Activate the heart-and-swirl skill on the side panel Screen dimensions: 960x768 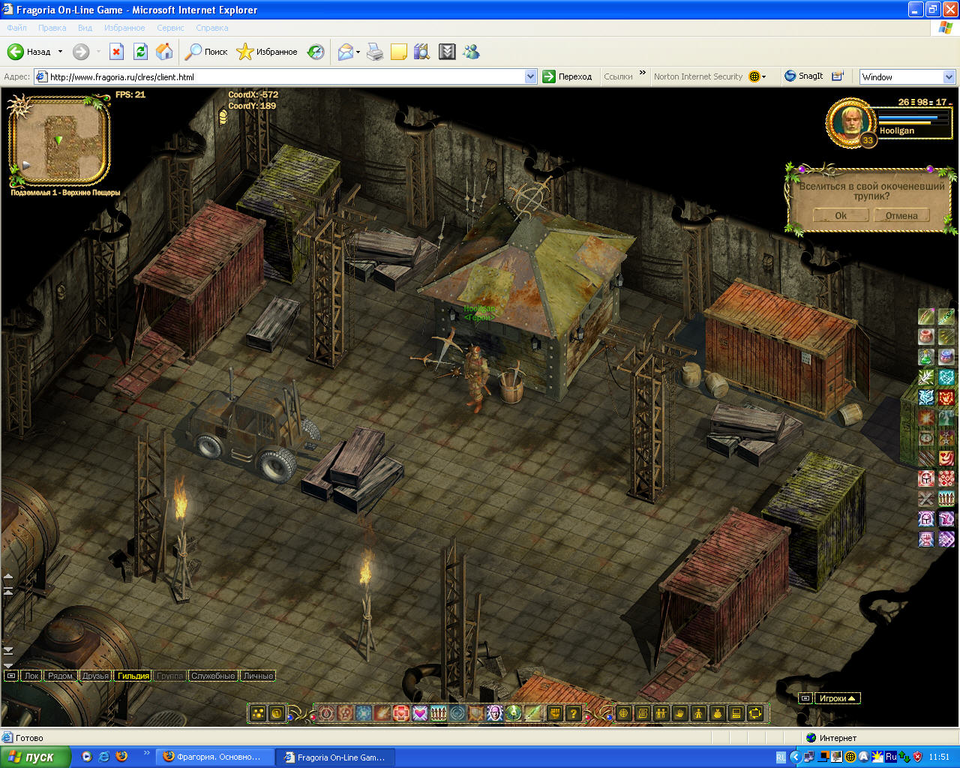pyautogui.click(x=946, y=458)
